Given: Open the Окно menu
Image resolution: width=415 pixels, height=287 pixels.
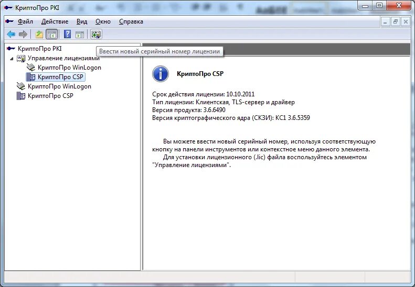Looking at the screenshot, I should [x=103, y=21].
